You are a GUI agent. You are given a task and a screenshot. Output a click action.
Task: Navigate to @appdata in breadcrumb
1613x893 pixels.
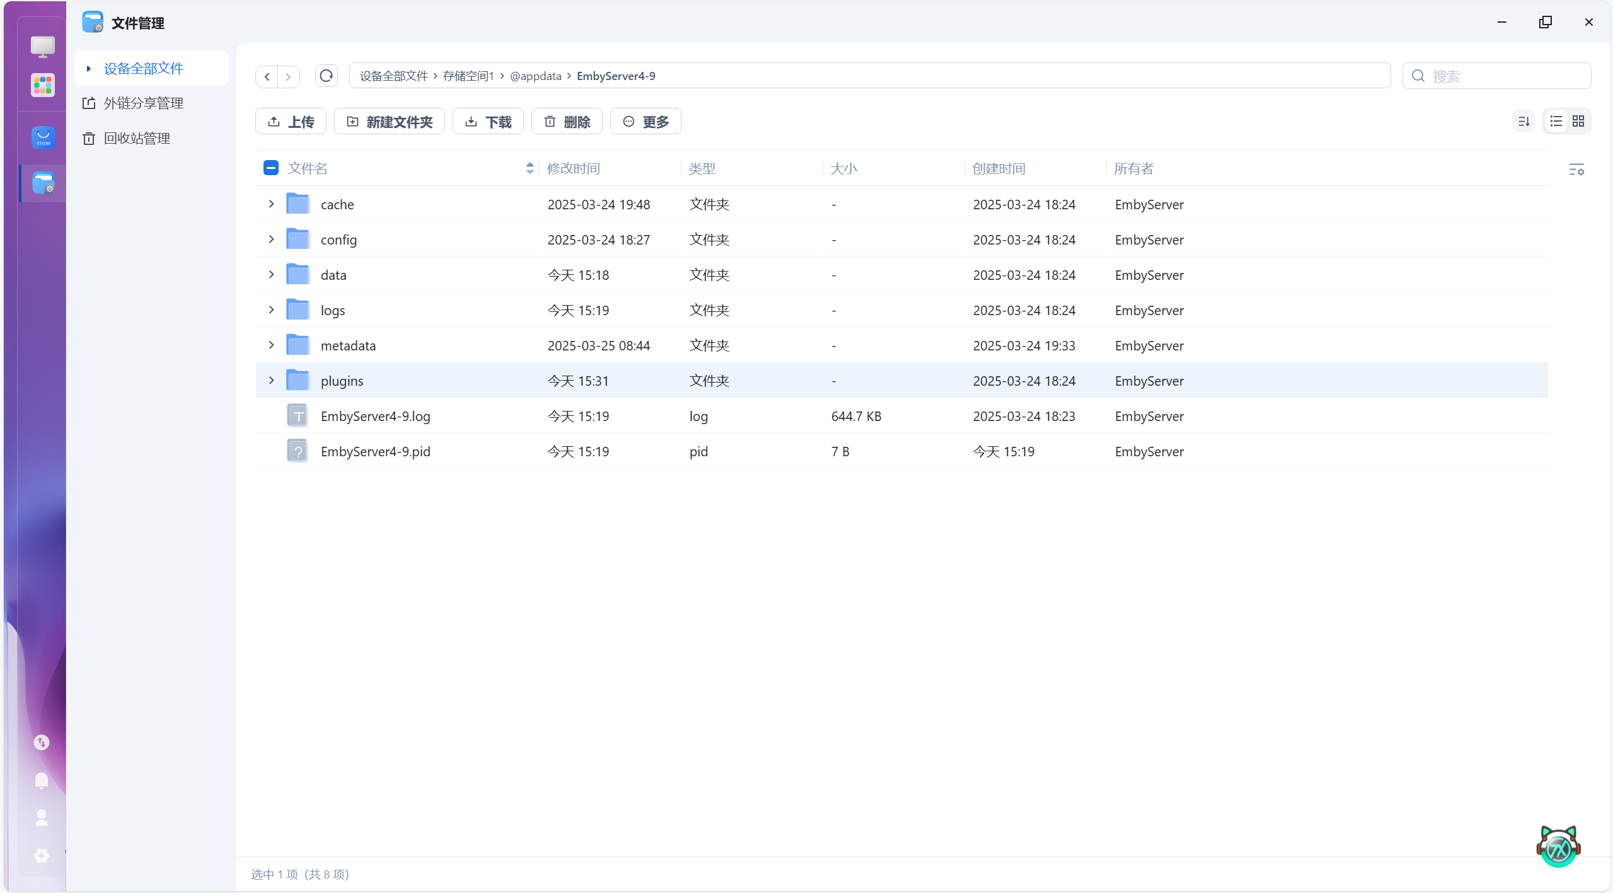tap(536, 76)
